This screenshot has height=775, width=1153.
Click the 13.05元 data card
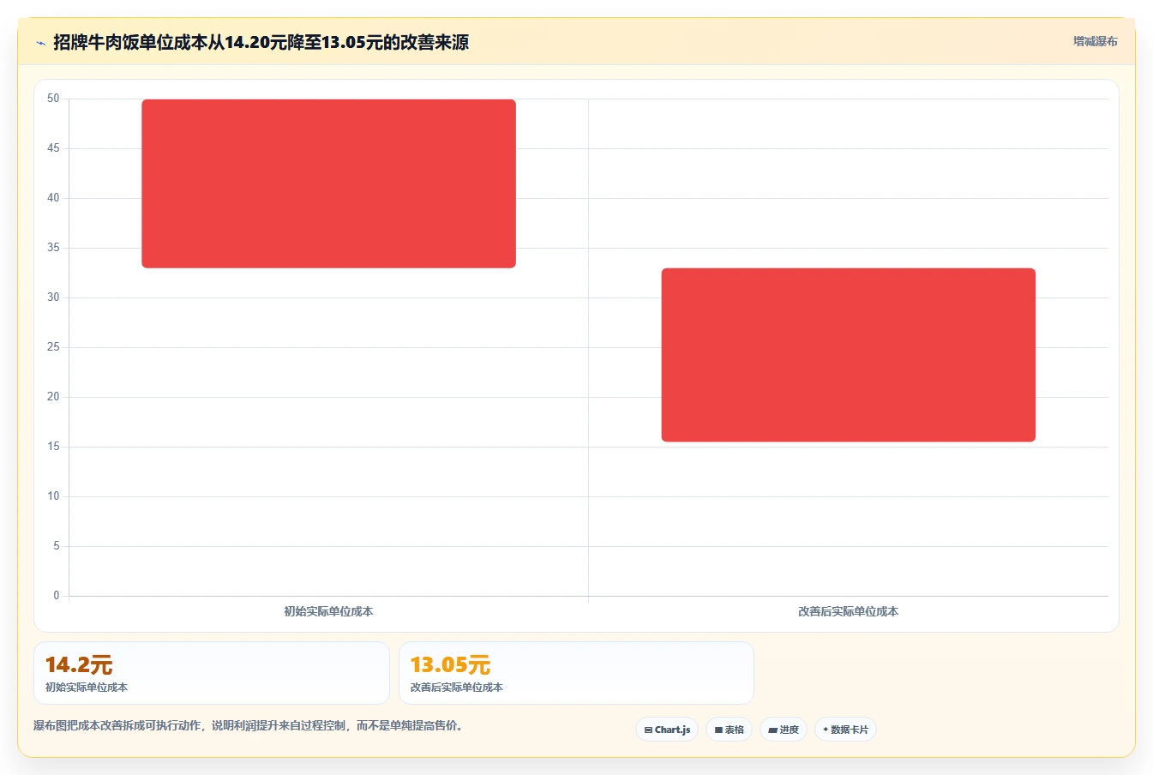(x=576, y=673)
